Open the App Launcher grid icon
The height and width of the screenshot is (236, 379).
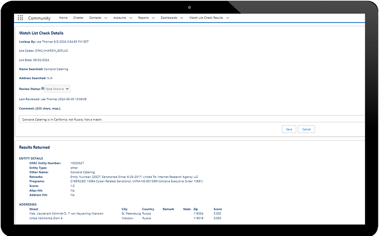[20, 18]
